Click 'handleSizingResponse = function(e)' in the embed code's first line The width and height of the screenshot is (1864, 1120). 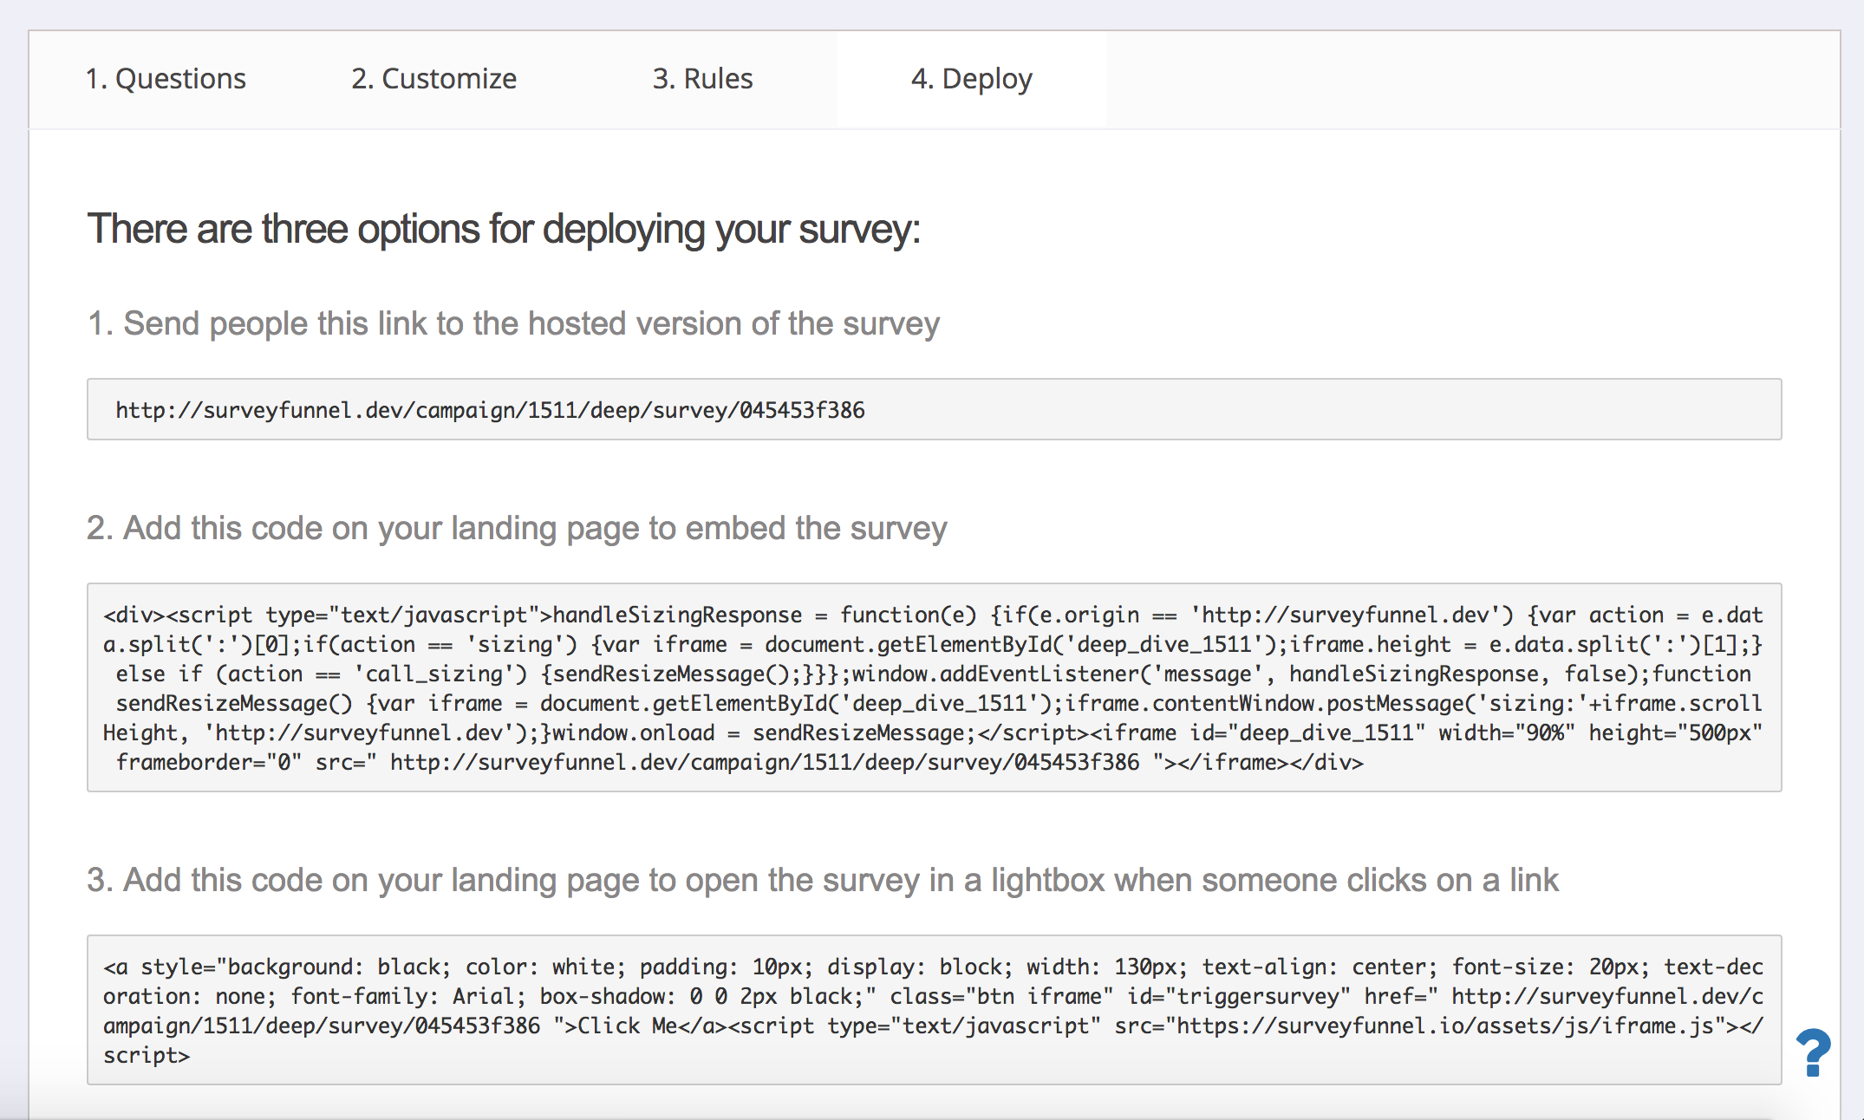[763, 615]
